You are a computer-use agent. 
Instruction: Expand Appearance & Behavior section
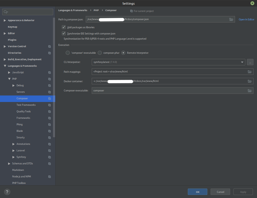pos(5,20)
